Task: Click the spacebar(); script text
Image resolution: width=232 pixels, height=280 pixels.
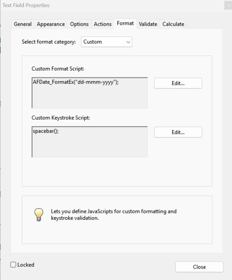Action: click(x=46, y=131)
